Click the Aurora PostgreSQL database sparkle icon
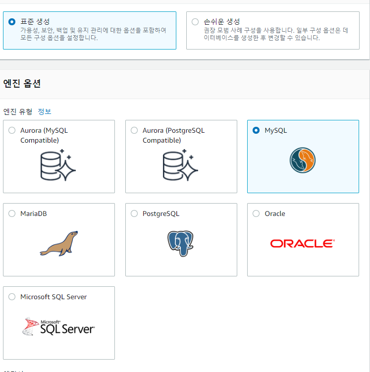Screen dimensions: 370x372 (x=180, y=165)
